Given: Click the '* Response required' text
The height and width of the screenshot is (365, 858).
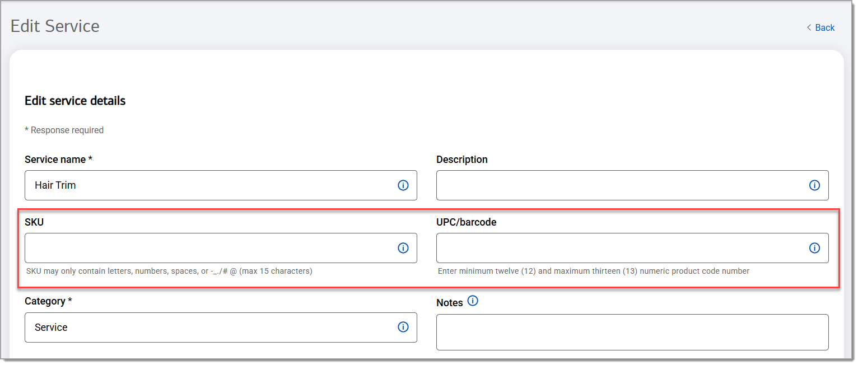Looking at the screenshot, I should coord(64,130).
